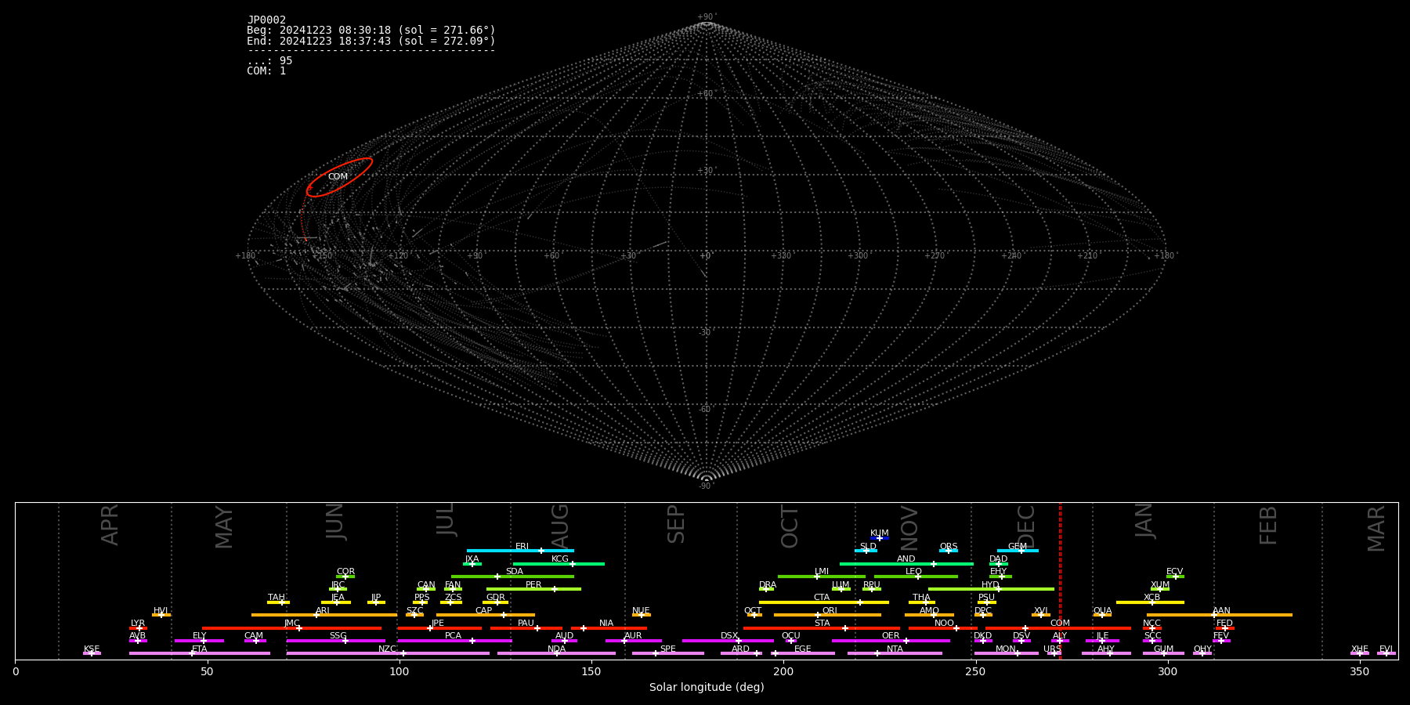The height and width of the screenshot is (705, 1410).
Task: Click the SDA shower label
Action: click(514, 572)
